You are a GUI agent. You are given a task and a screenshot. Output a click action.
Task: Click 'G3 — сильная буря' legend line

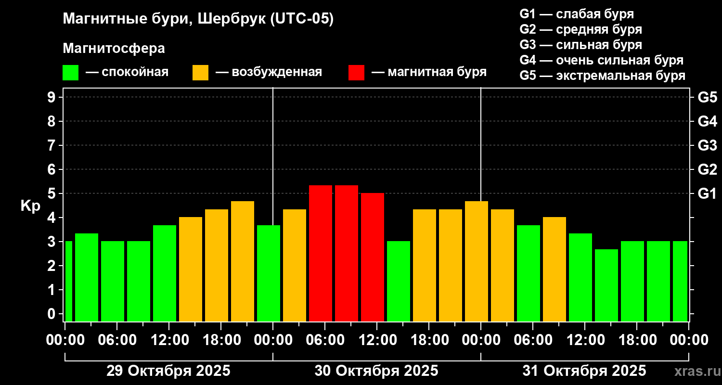581,45
